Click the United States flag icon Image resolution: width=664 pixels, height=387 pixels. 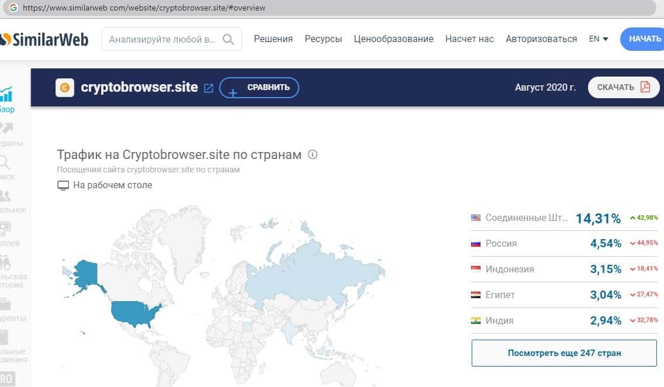pyautogui.click(x=476, y=217)
